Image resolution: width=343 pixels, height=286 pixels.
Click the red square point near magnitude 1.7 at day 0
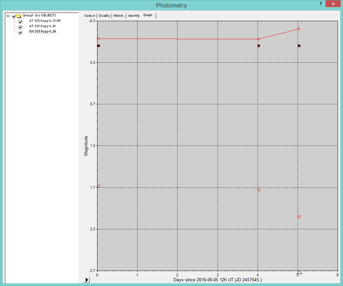click(x=99, y=186)
